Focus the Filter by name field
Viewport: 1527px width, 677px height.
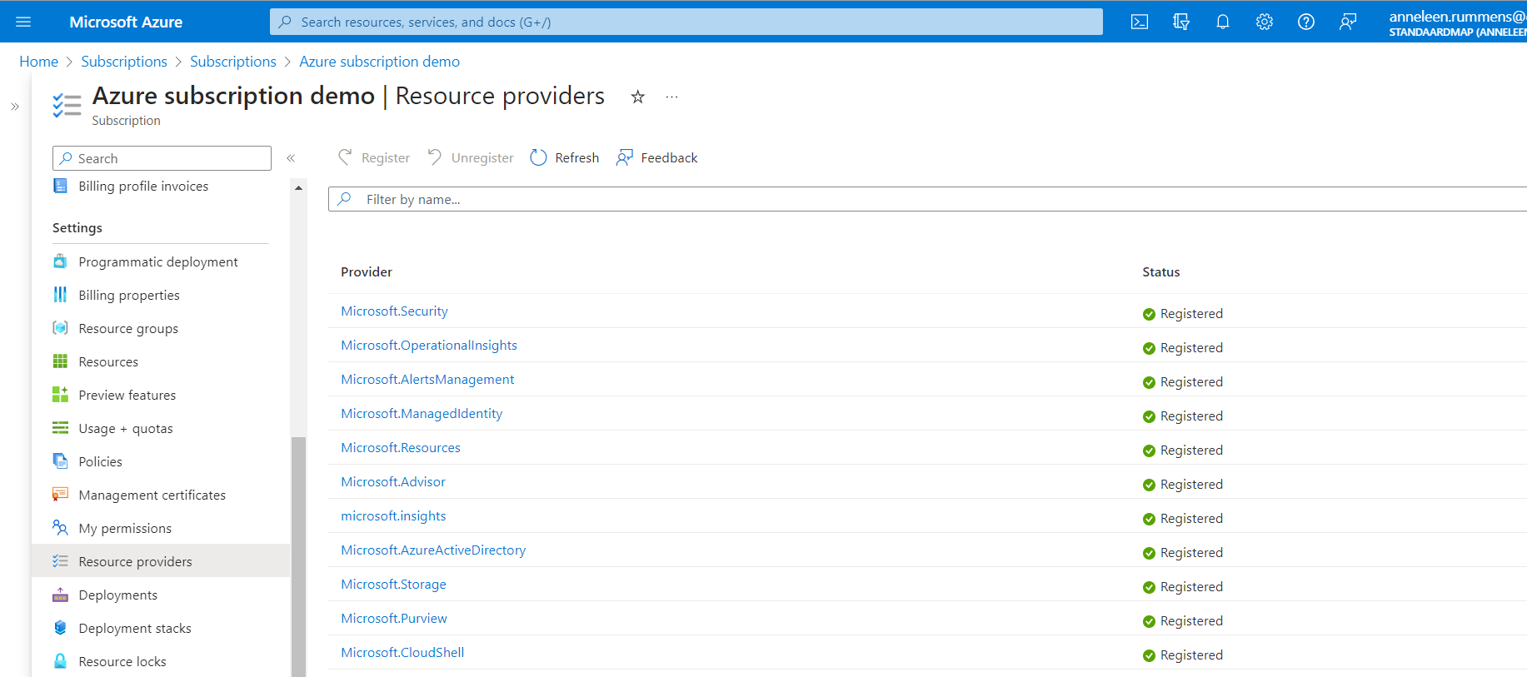pos(927,199)
